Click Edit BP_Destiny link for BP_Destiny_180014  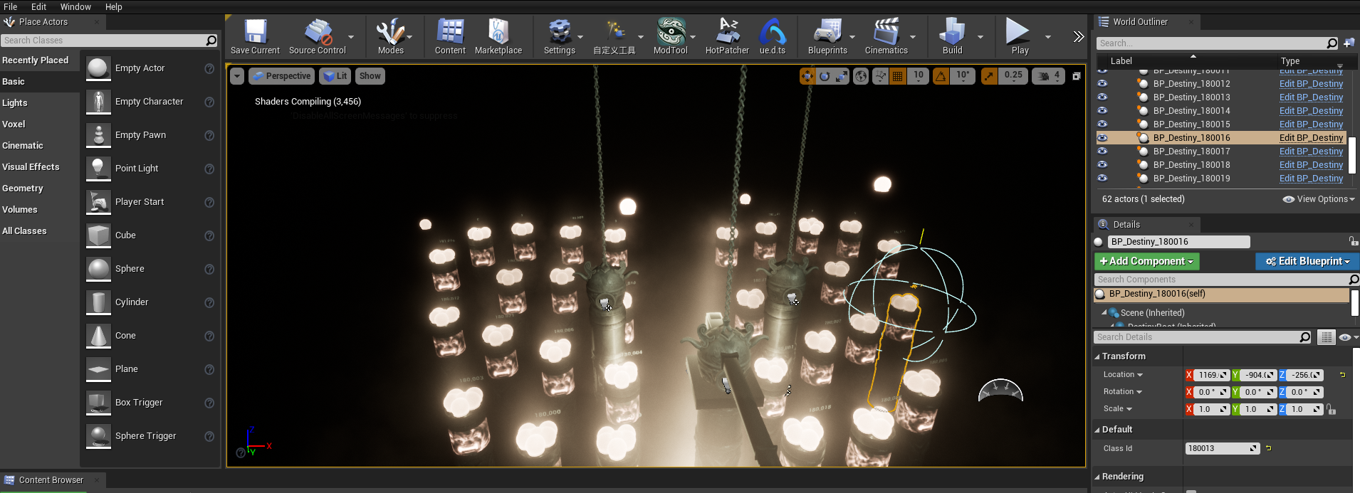point(1311,110)
